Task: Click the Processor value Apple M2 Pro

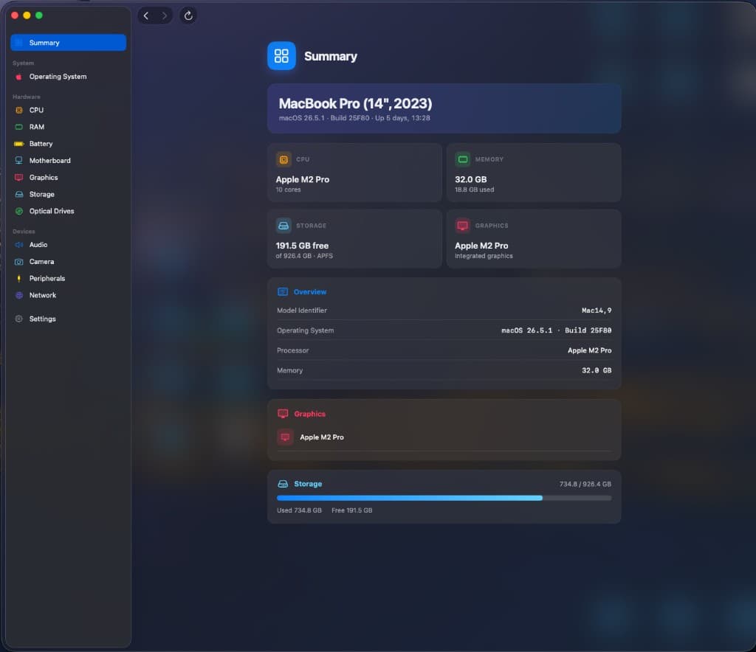Action: (x=590, y=350)
